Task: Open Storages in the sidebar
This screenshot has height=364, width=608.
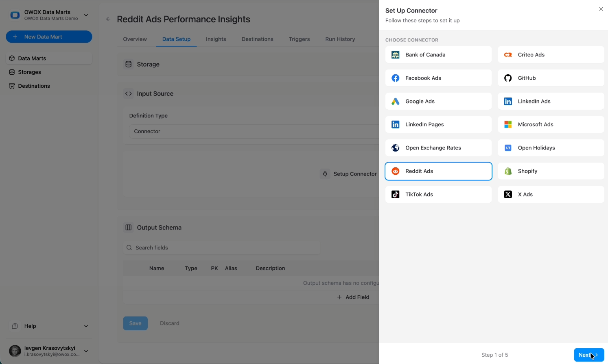Action: tap(49, 72)
